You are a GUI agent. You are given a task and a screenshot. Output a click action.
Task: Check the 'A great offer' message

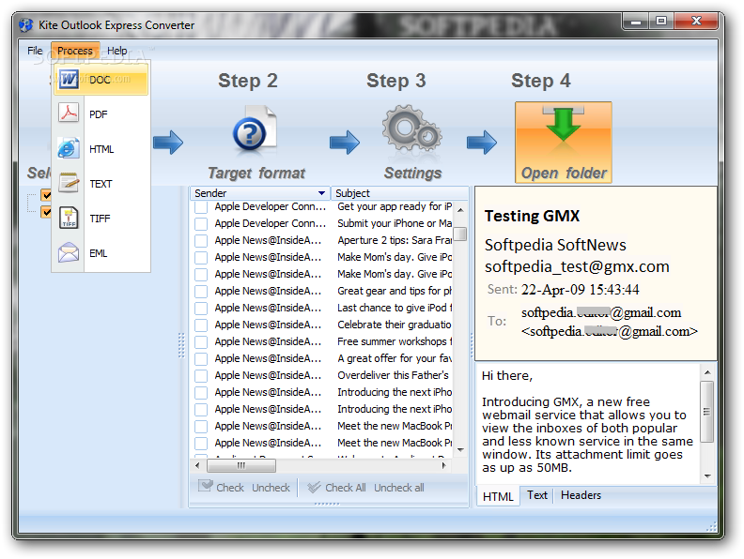[x=201, y=358]
